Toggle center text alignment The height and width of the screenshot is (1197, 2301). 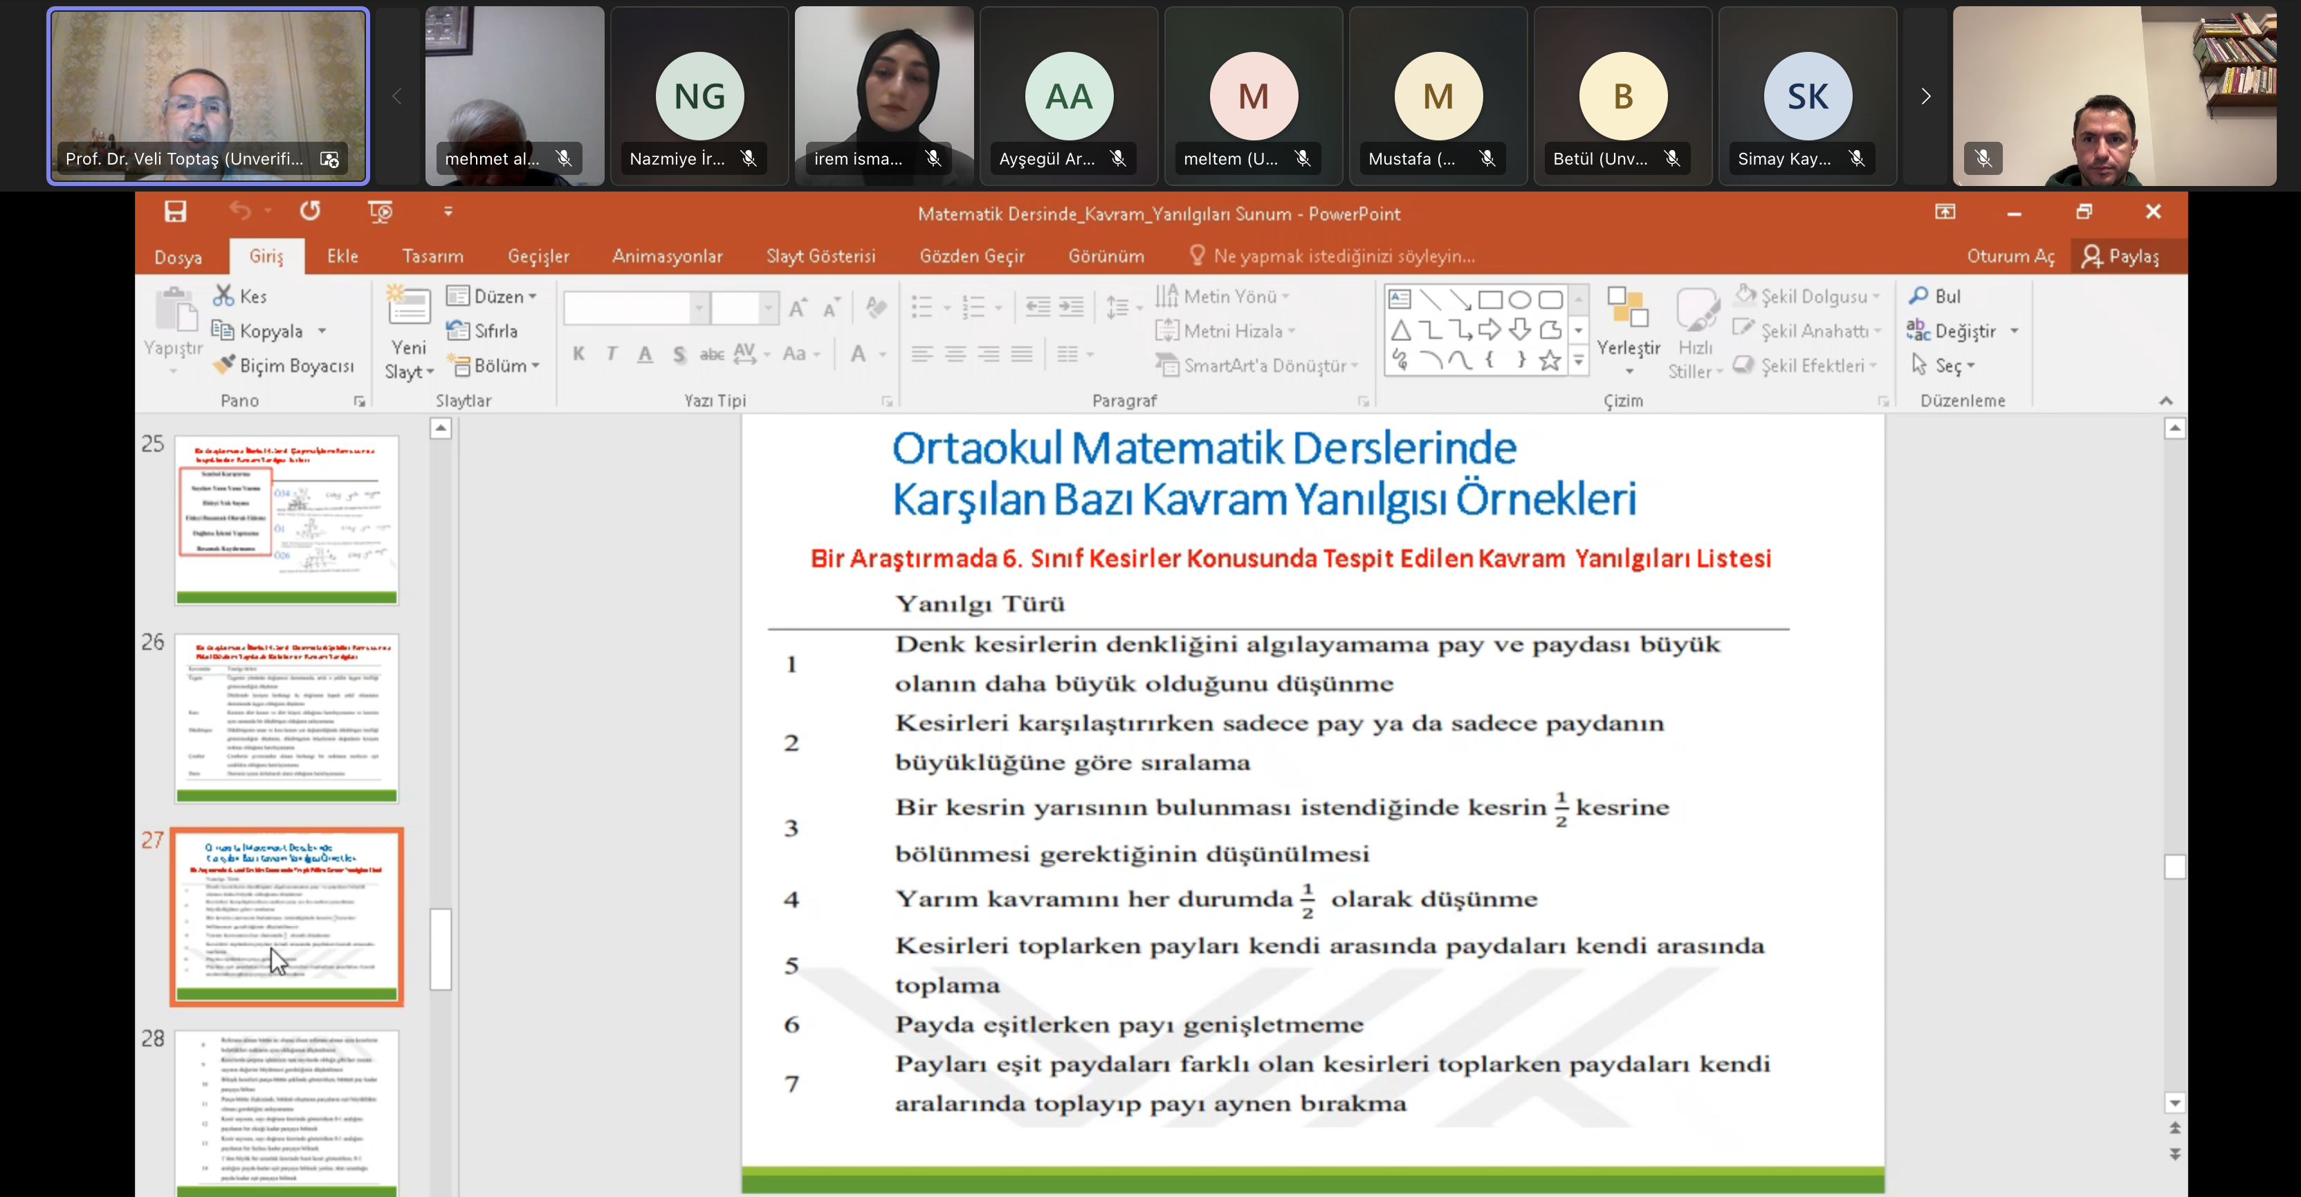coord(955,354)
